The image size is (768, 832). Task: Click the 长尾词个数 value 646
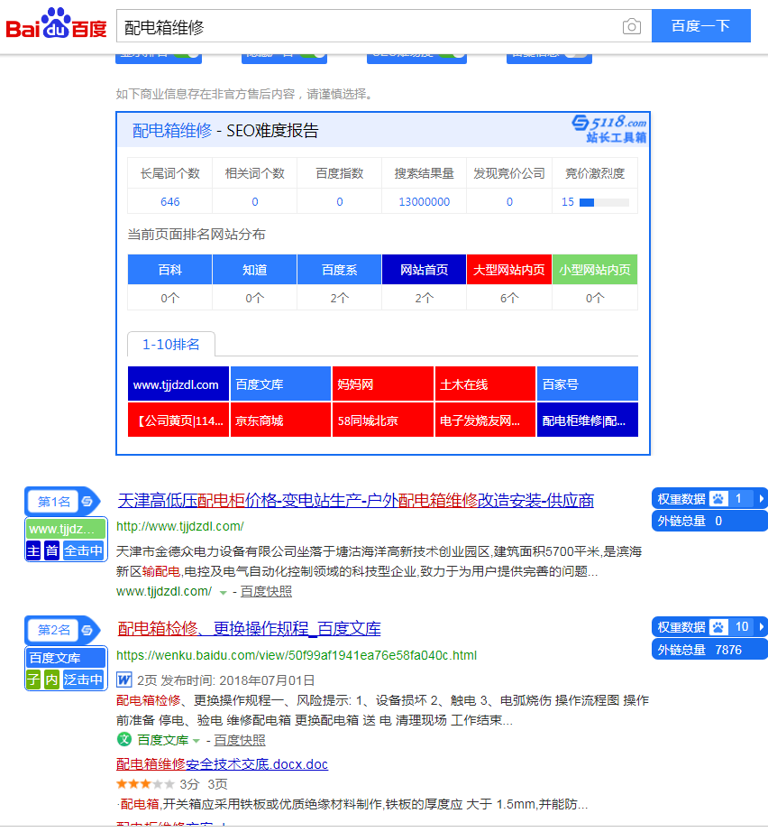pos(169,201)
